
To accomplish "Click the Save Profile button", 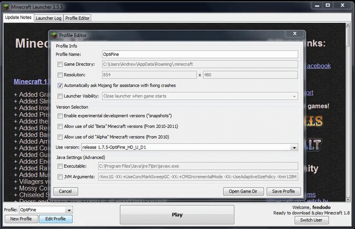I will [284, 191].
